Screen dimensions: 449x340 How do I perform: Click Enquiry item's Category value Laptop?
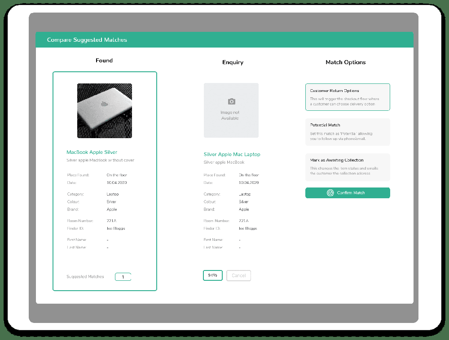click(245, 194)
